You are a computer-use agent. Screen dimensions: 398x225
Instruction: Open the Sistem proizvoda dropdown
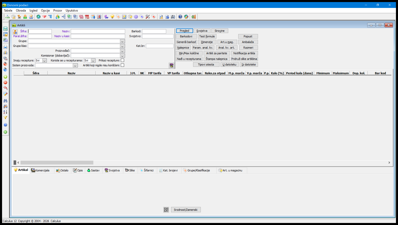[x=75, y=65]
